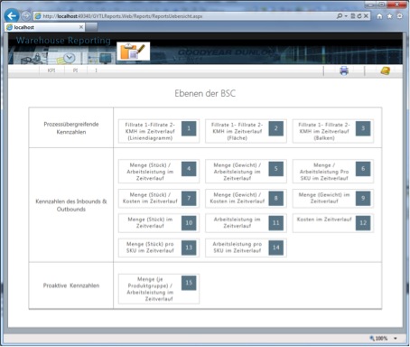
Task: Open report 8 Menge (Gewicht) / Kosten
Action: tap(246, 198)
